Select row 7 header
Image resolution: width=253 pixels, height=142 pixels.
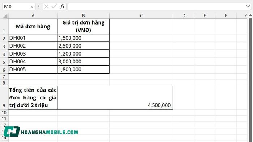[x=4, y=76]
